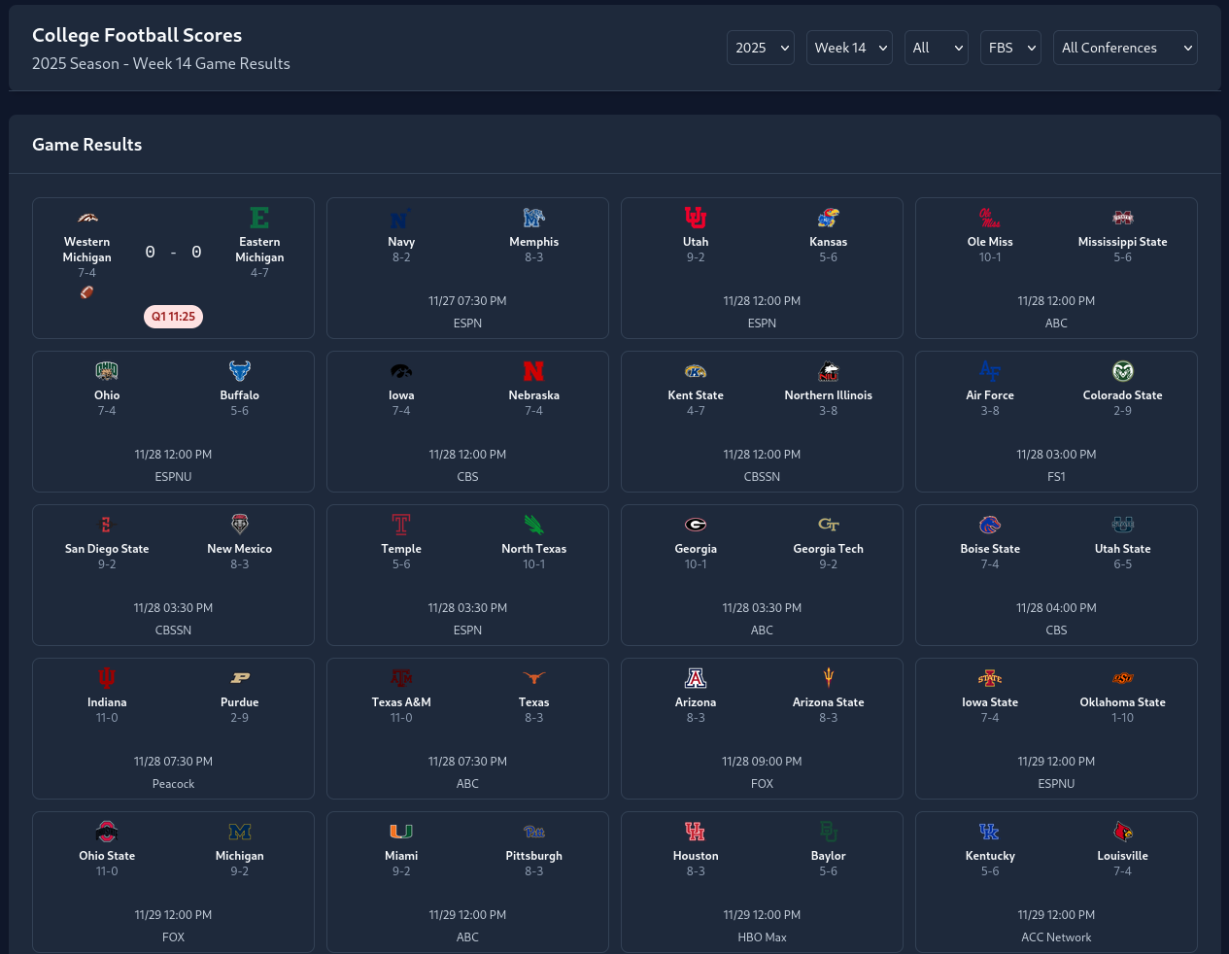Viewport: 1229px width, 954px height.
Task: Click the Navy team logo
Action: coord(401,218)
